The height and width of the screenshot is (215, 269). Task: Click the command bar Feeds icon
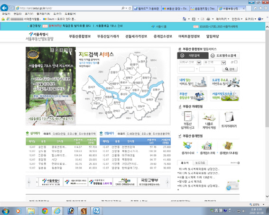pos(194,19)
